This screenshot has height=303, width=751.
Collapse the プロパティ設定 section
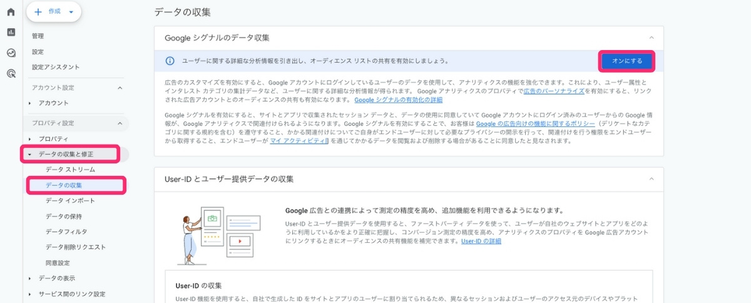120,123
